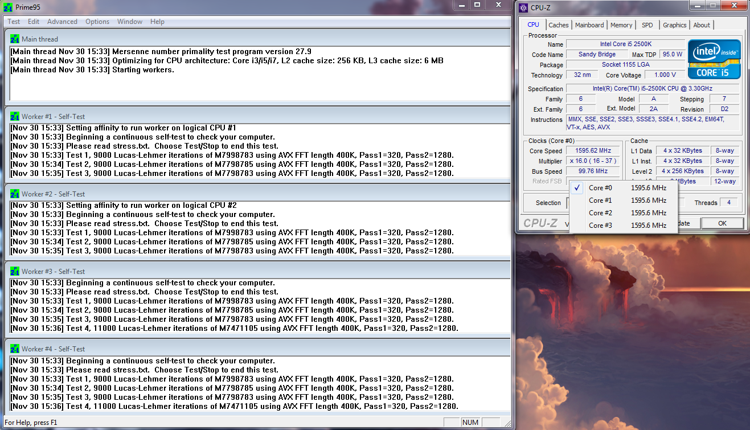The width and height of the screenshot is (750, 430).
Task: Click the Threads value field
Action: (728, 202)
